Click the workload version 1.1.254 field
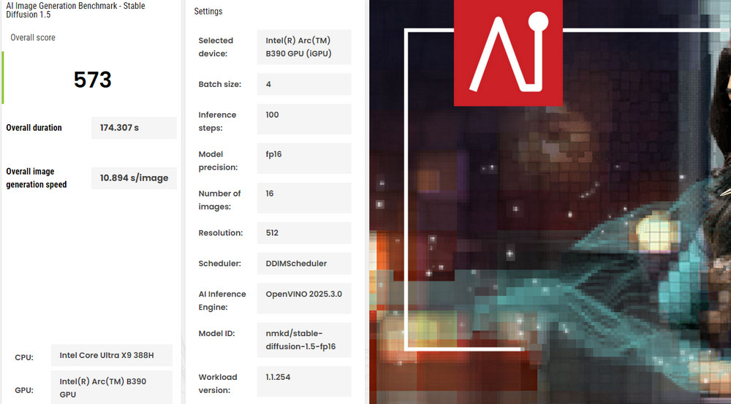The width and height of the screenshot is (731, 404). point(303,381)
